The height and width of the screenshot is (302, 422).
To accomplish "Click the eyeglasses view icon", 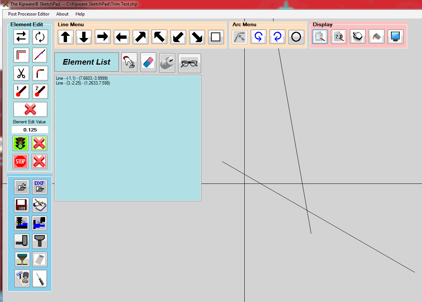I will click(x=190, y=64).
